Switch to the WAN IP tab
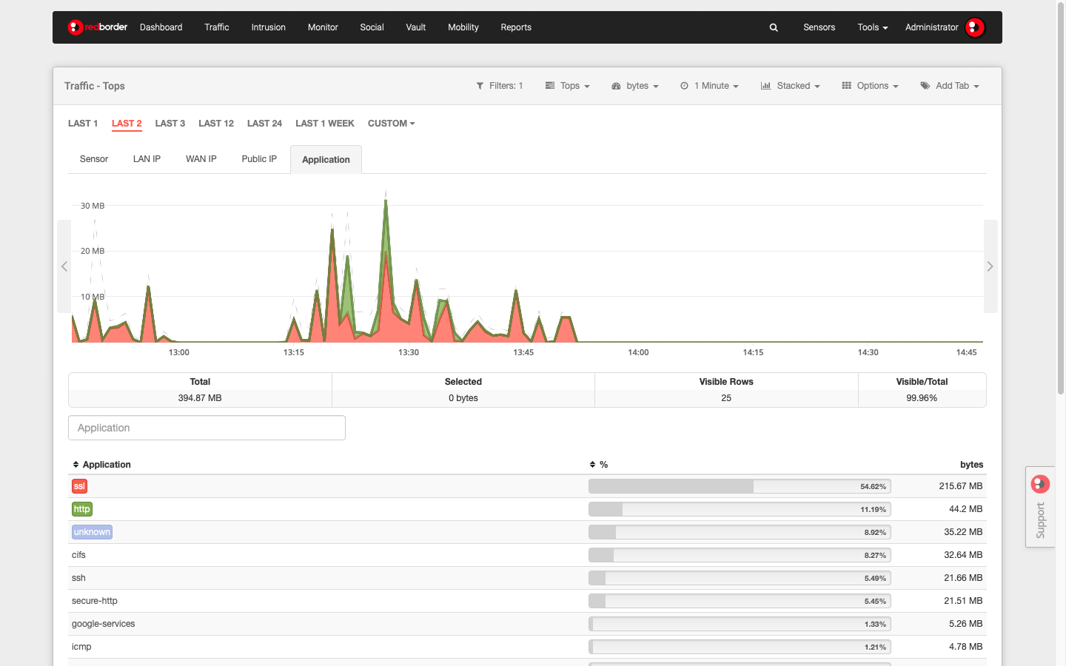1066x666 pixels. [x=201, y=159]
